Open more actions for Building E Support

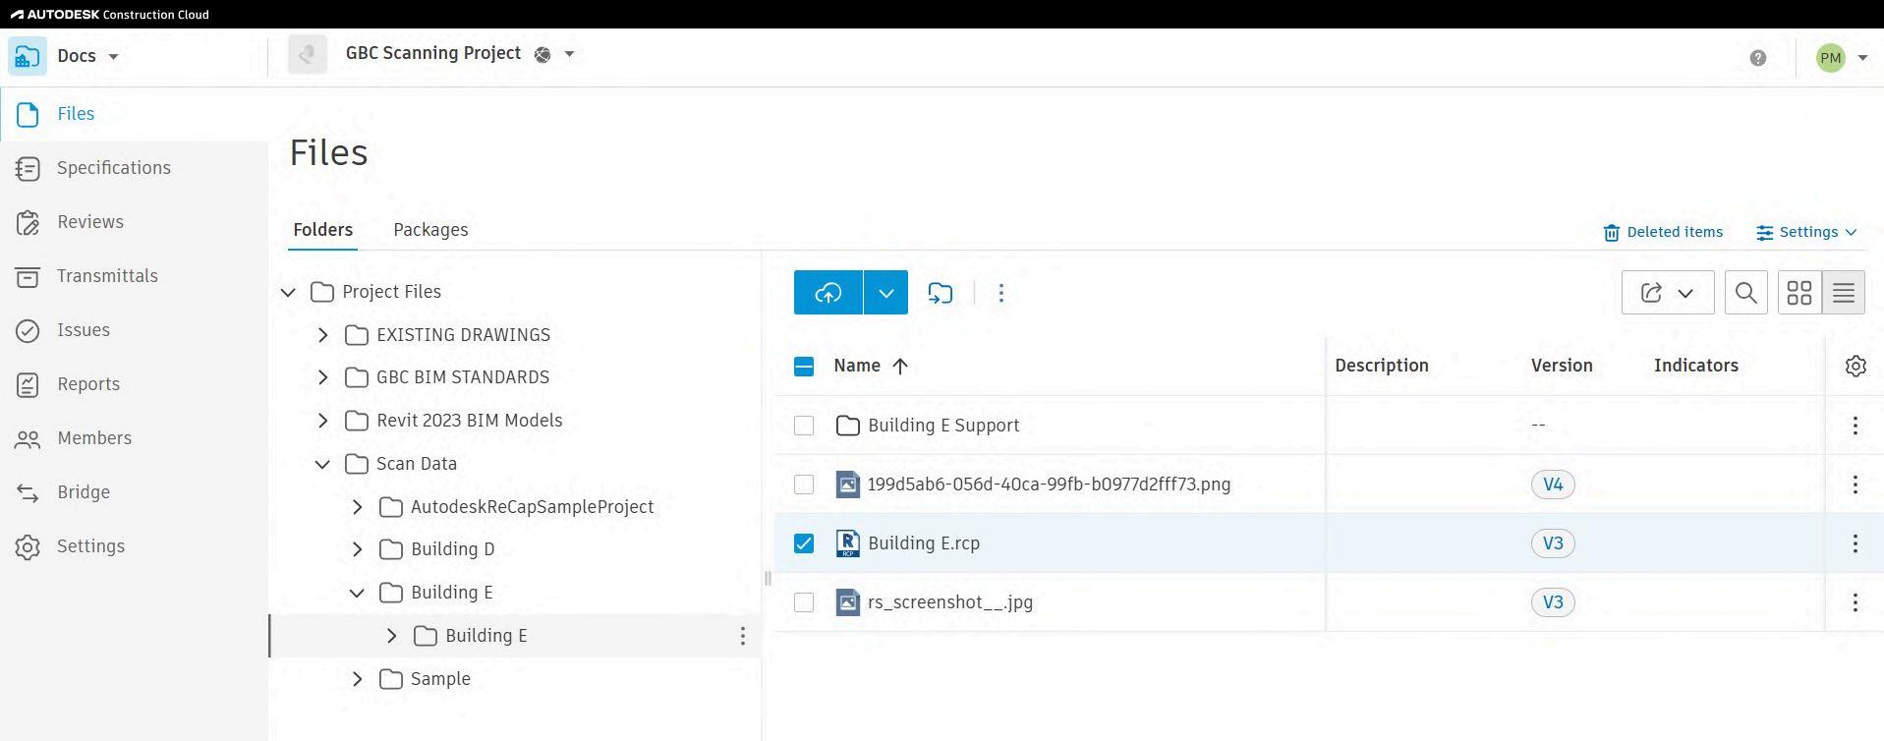pos(1855,426)
